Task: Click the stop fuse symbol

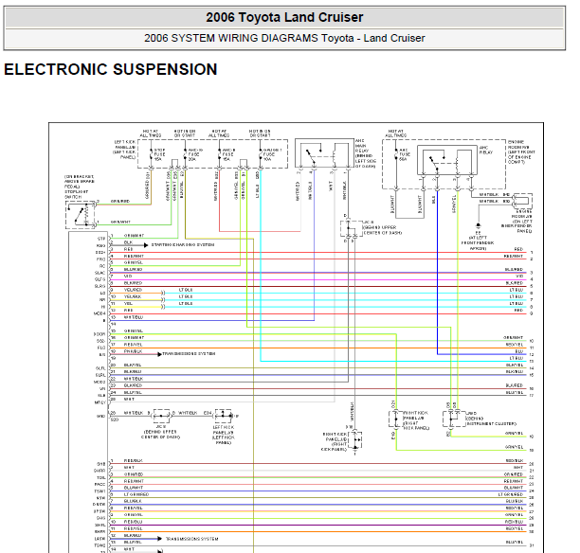Action: tap(151, 155)
